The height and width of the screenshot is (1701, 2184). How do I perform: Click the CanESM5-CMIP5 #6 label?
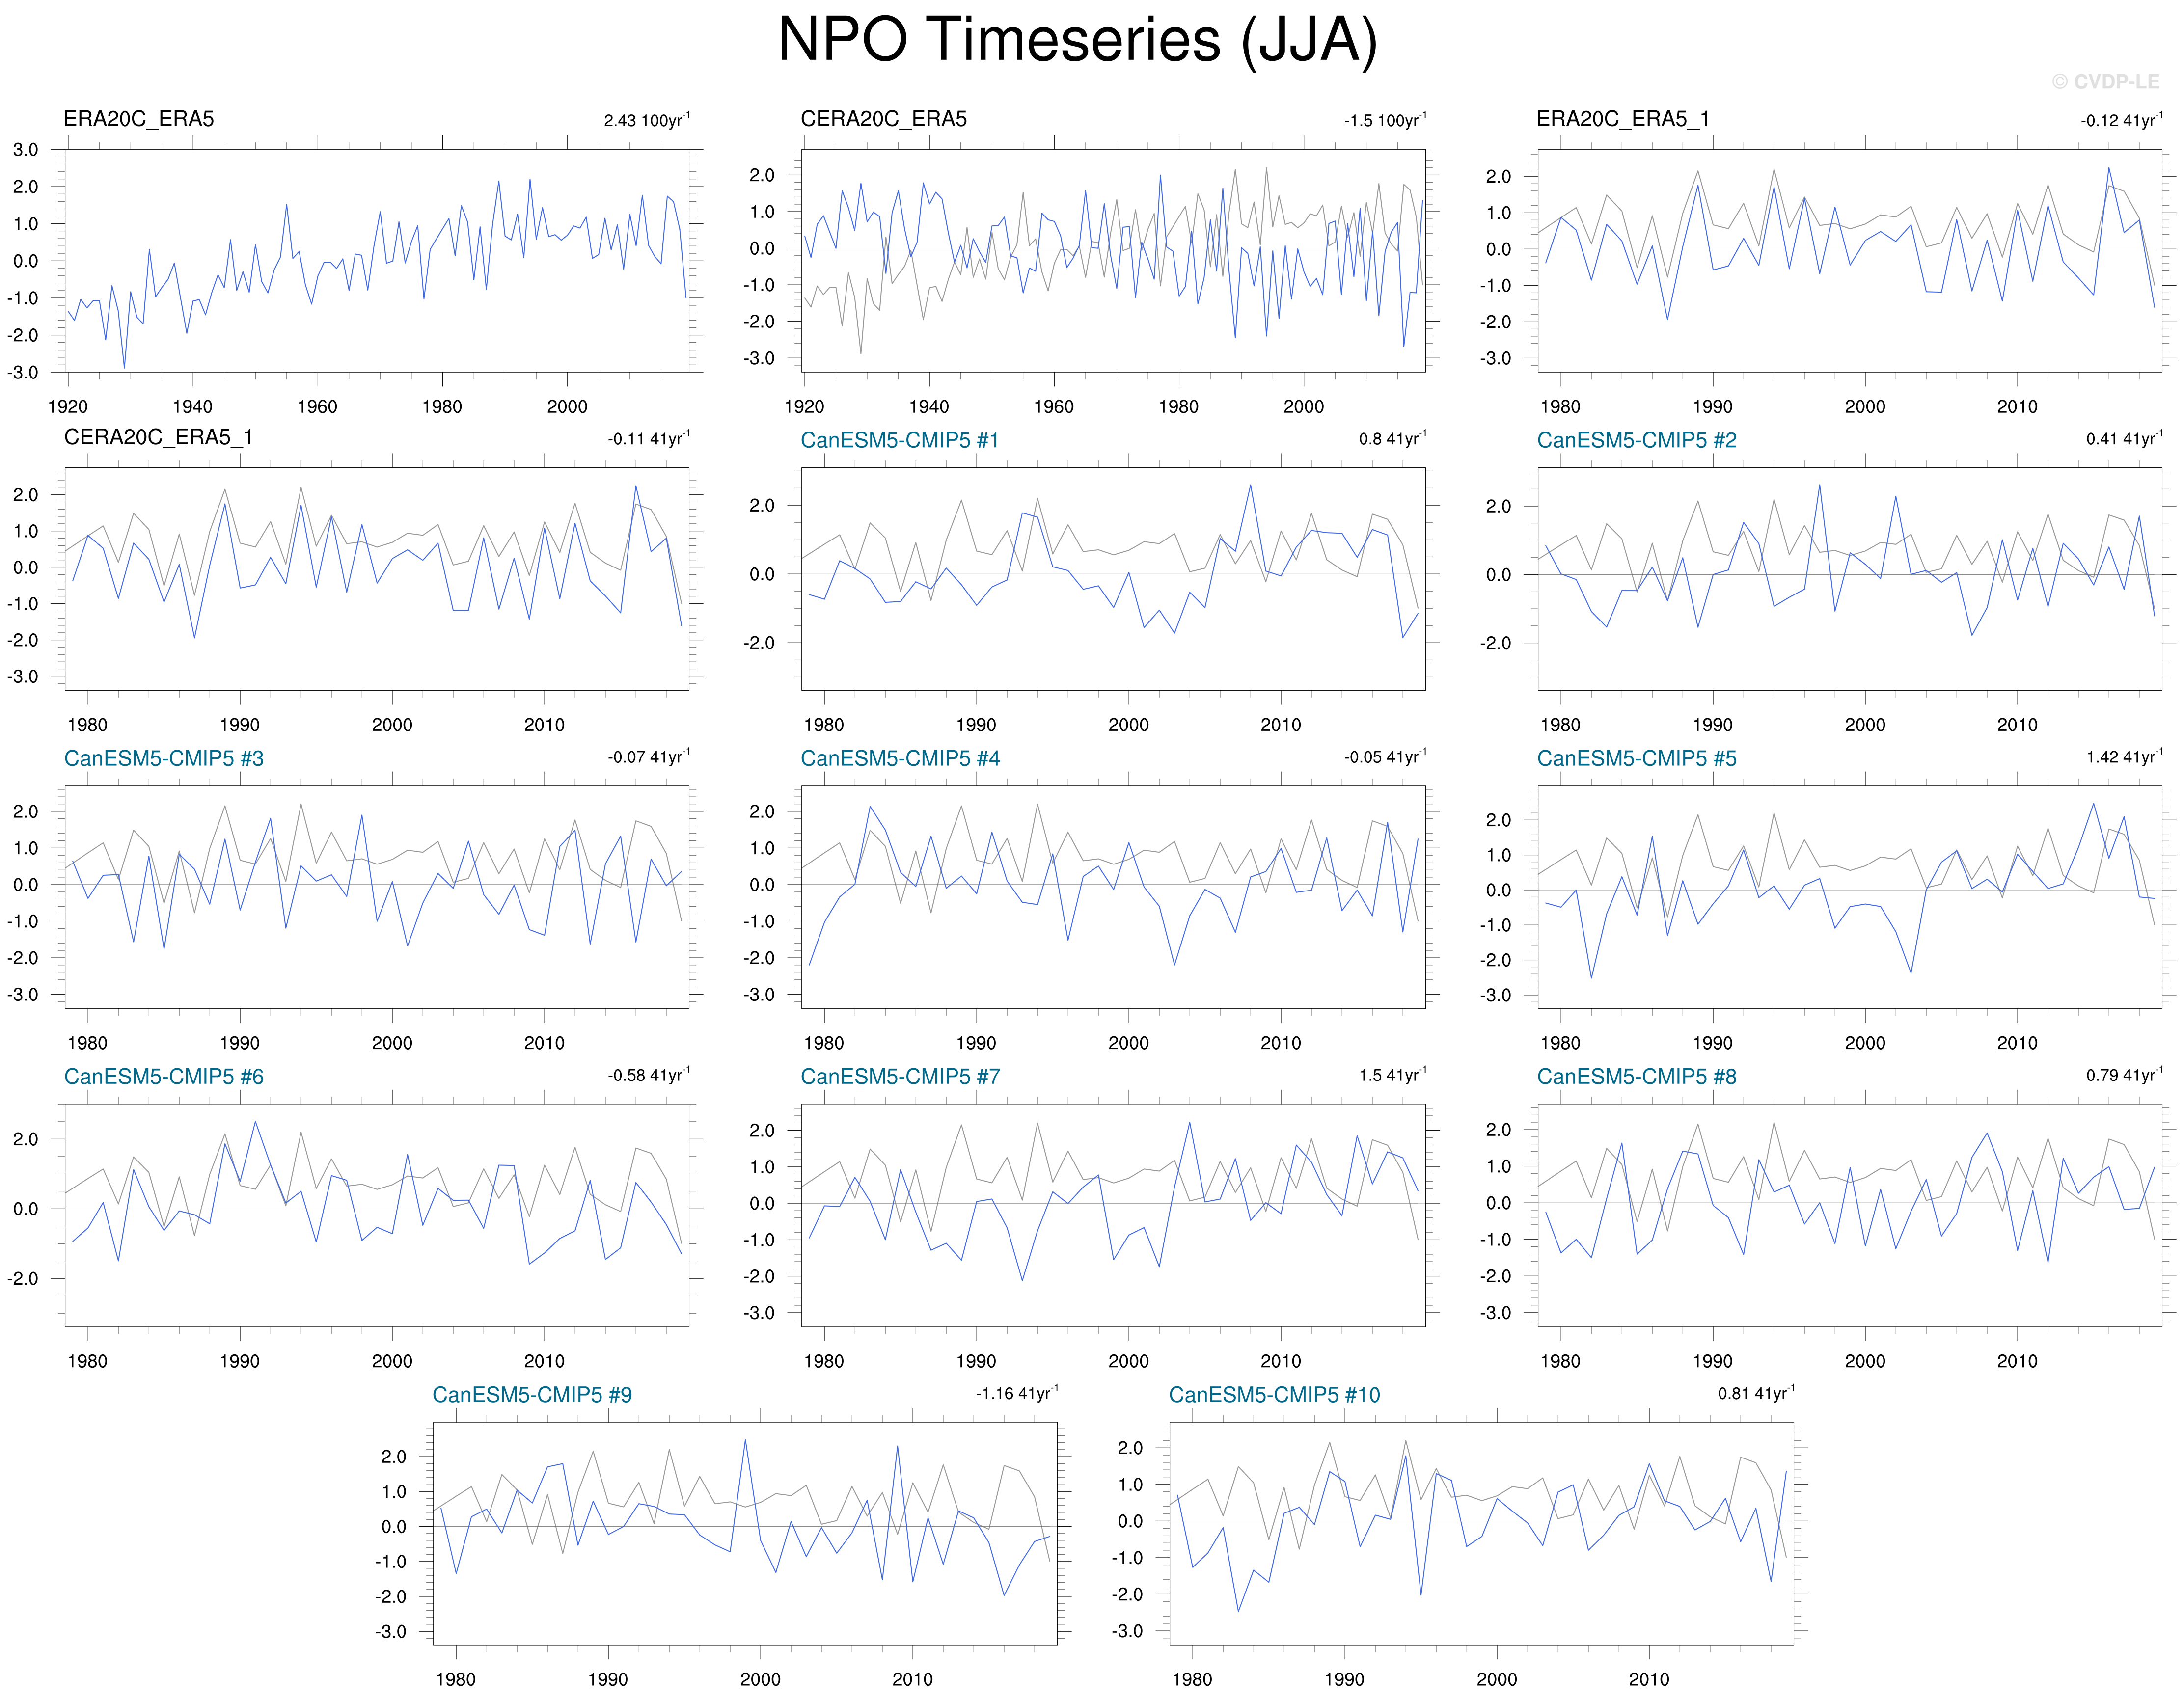tap(163, 1076)
